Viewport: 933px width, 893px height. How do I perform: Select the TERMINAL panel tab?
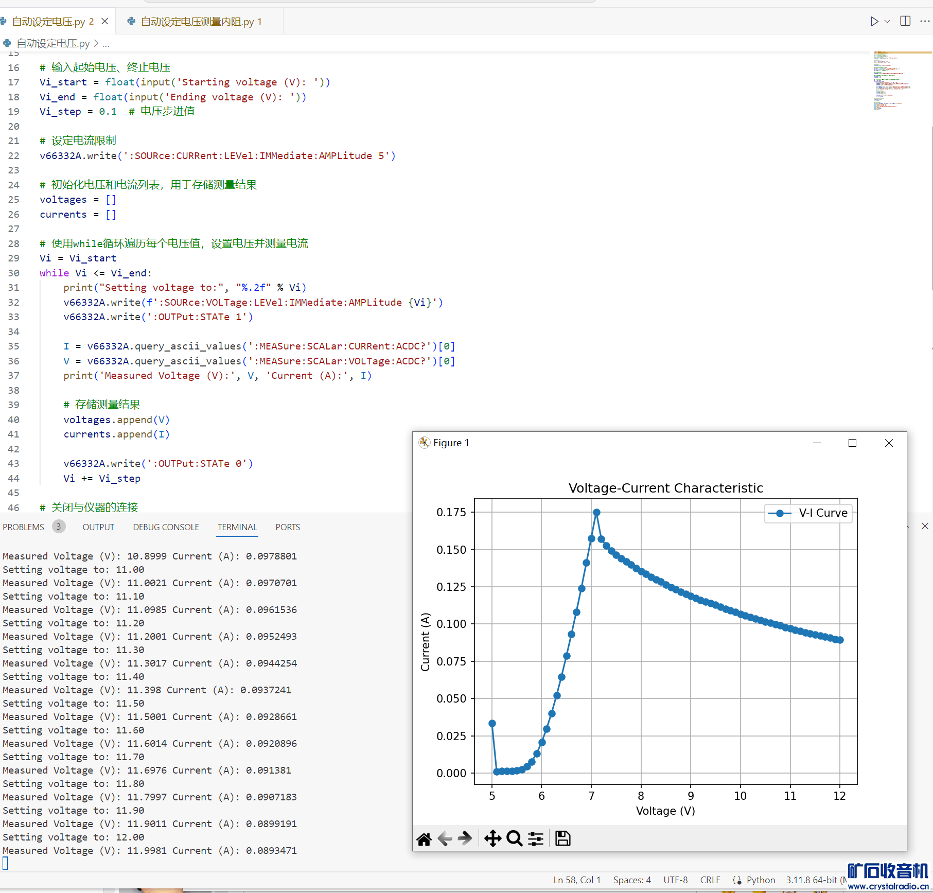point(237,527)
